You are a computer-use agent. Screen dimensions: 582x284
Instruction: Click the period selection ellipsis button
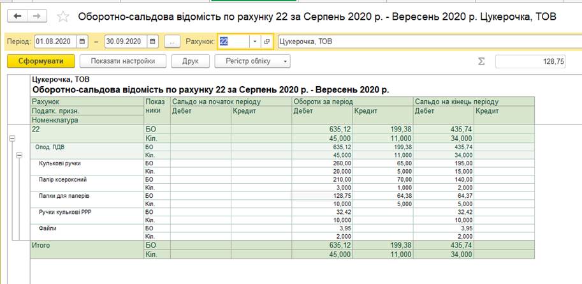point(173,41)
